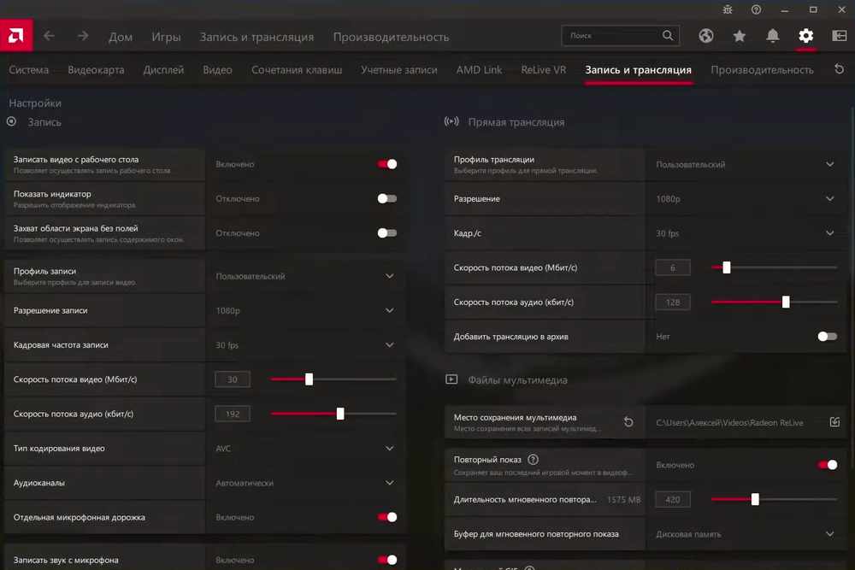Click instant replay duration field 420
The width and height of the screenshot is (855, 570).
pos(672,499)
